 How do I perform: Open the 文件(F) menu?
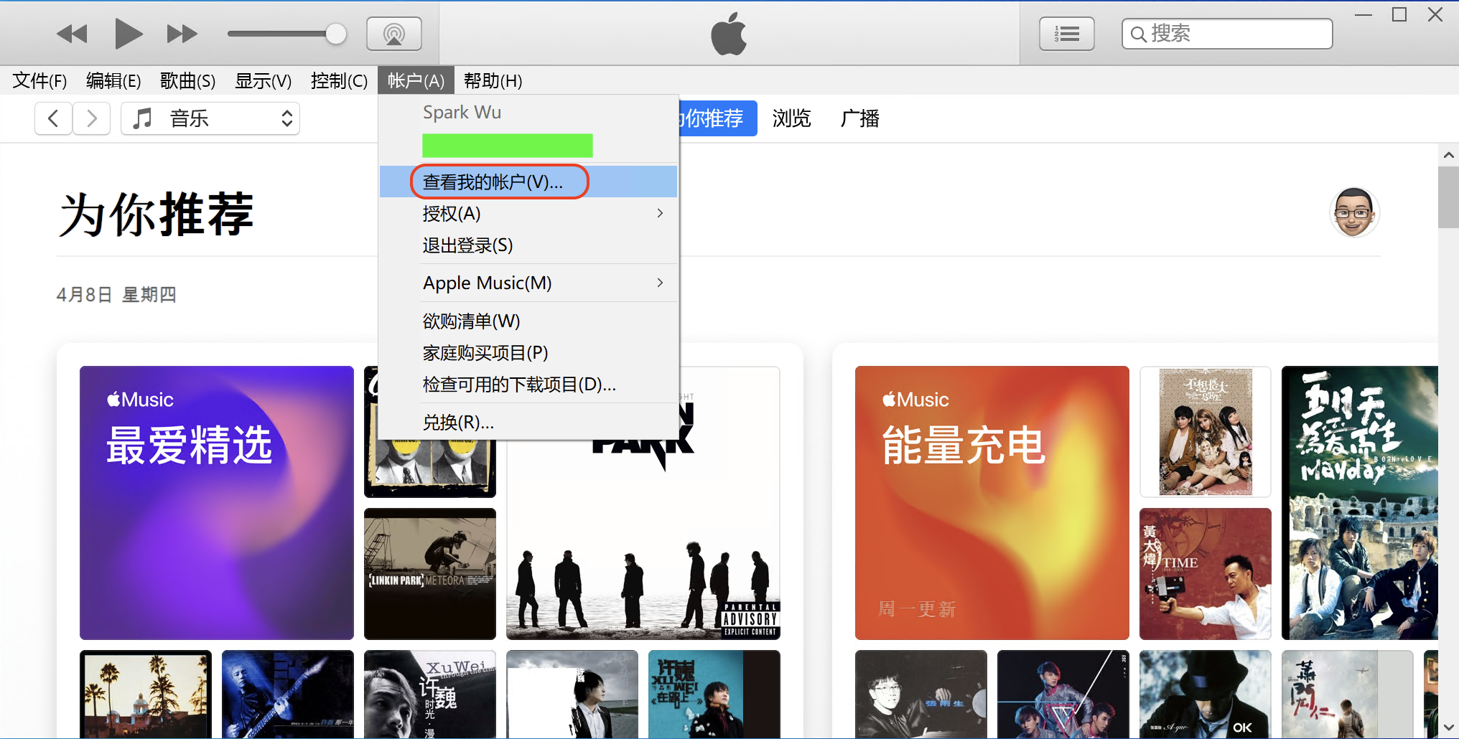click(39, 81)
